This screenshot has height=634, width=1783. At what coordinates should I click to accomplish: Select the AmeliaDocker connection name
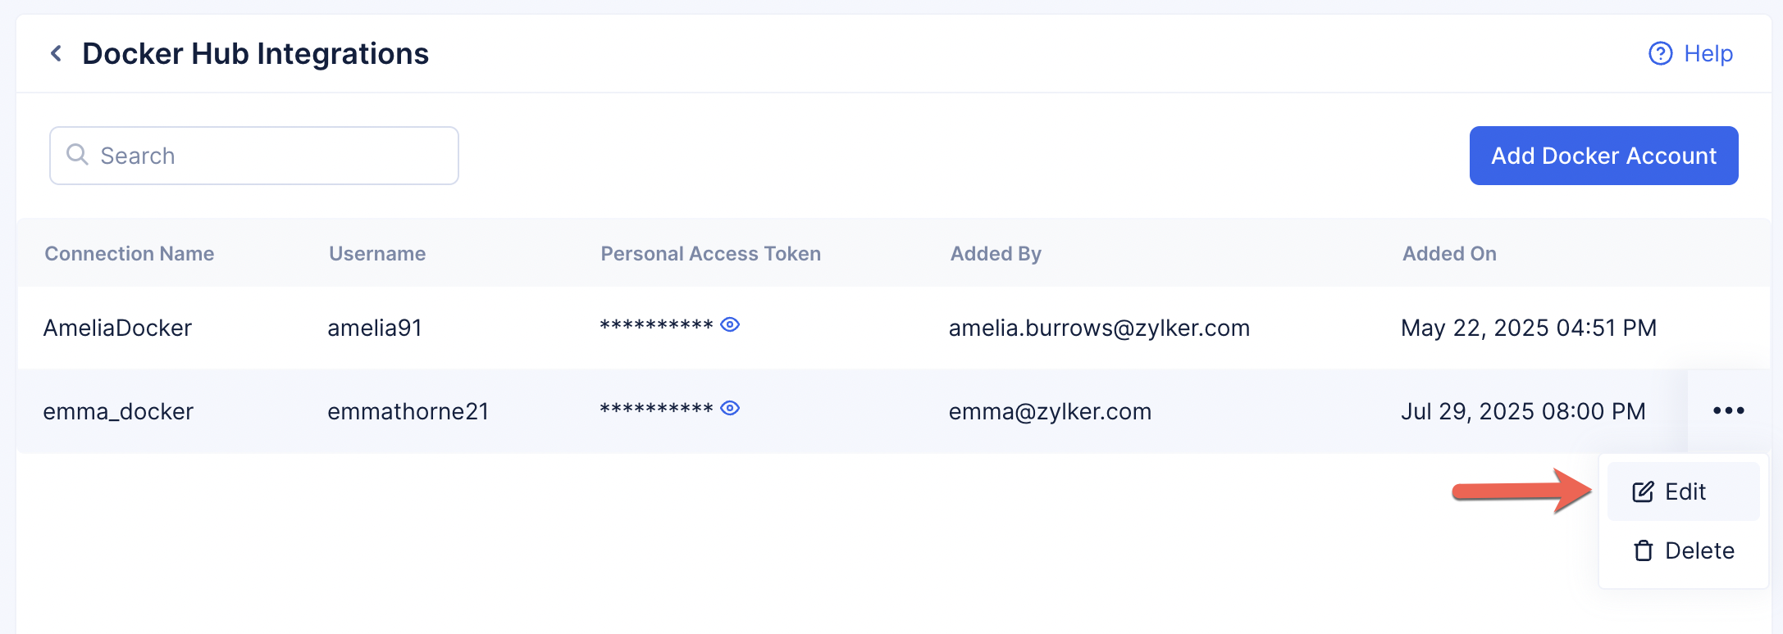pos(117,328)
